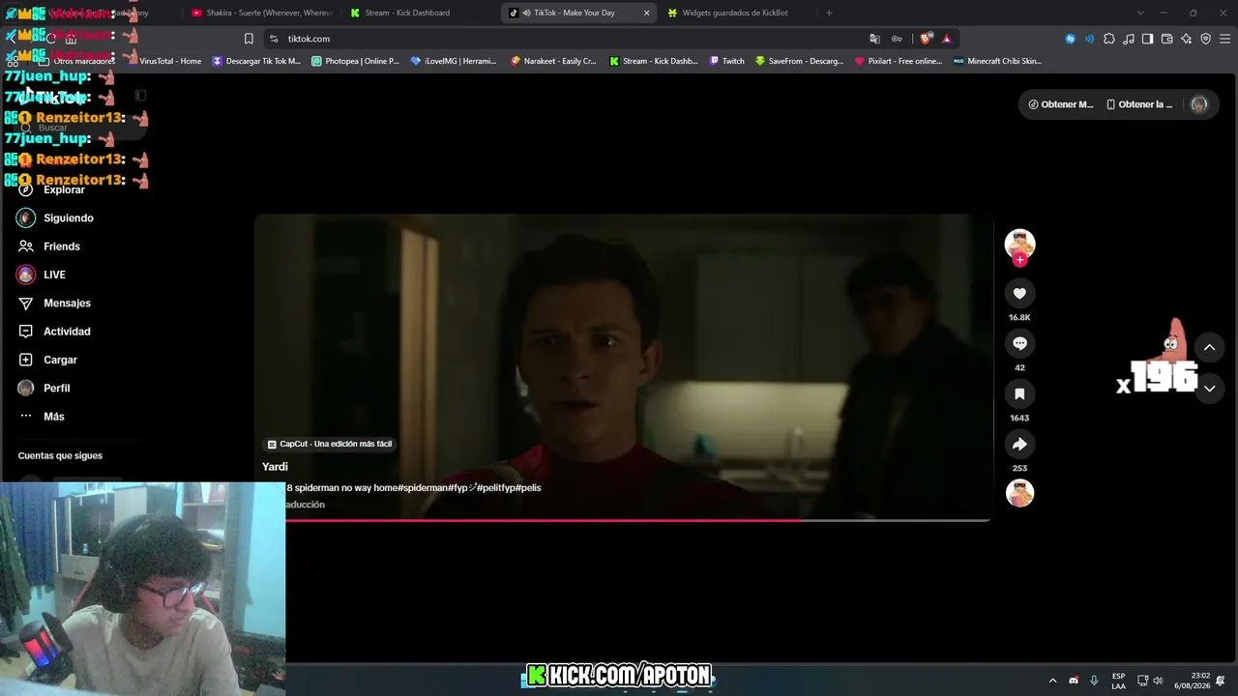The width and height of the screenshot is (1238, 696).
Task: Open the Brave wallet icon
Action: pyautogui.click(x=1166, y=39)
